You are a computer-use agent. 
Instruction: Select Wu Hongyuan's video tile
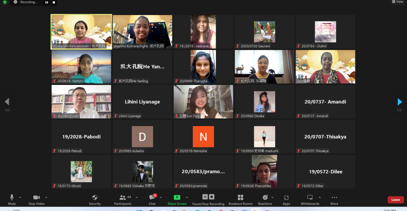tap(81, 102)
